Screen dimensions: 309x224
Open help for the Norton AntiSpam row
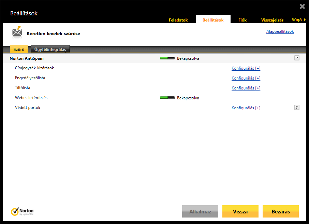(x=297, y=58)
